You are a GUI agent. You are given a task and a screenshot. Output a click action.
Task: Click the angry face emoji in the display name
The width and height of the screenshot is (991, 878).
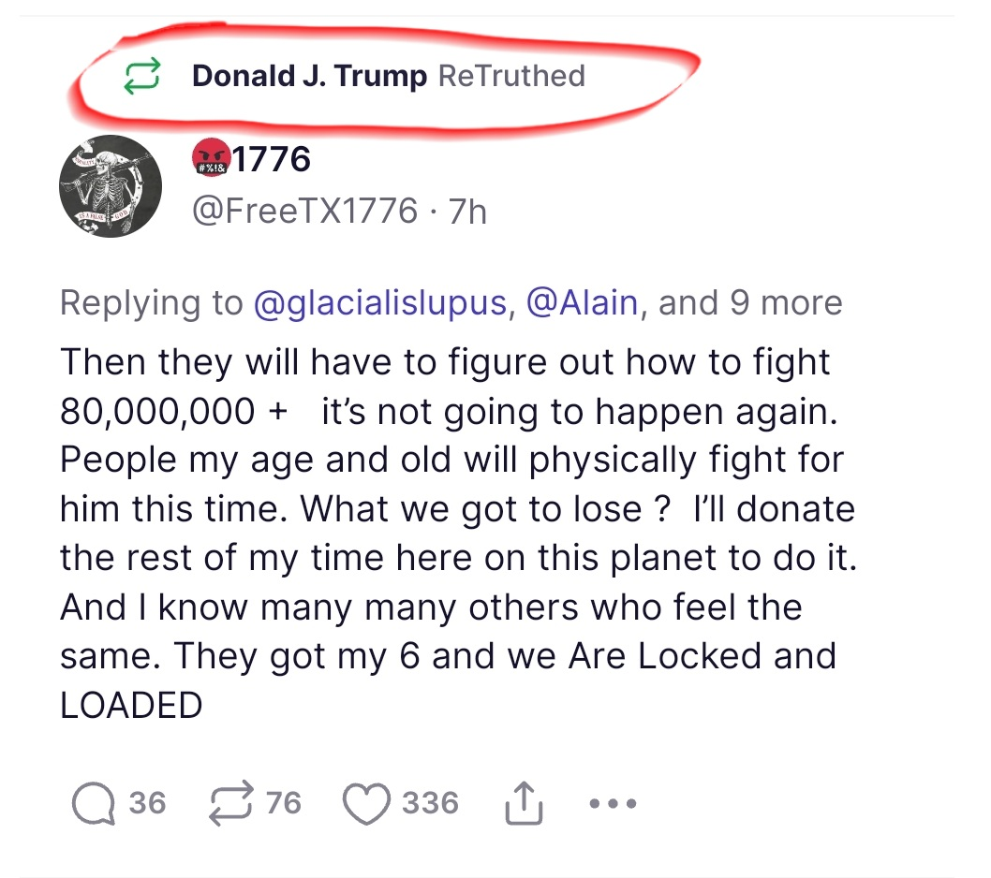210,160
